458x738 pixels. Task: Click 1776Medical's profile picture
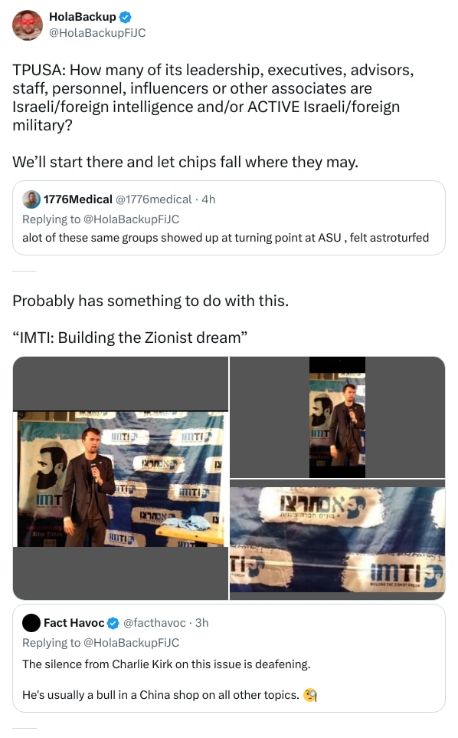point(31,199)
